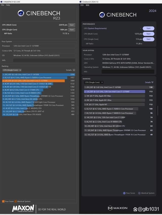Click Cinebench R23 title bar app icon
162x215 pixels.
click(x=1, y=2)
